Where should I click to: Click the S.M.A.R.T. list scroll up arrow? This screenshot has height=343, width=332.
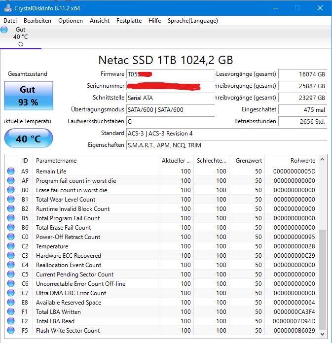pyautogui.click(x=322, y=160)
